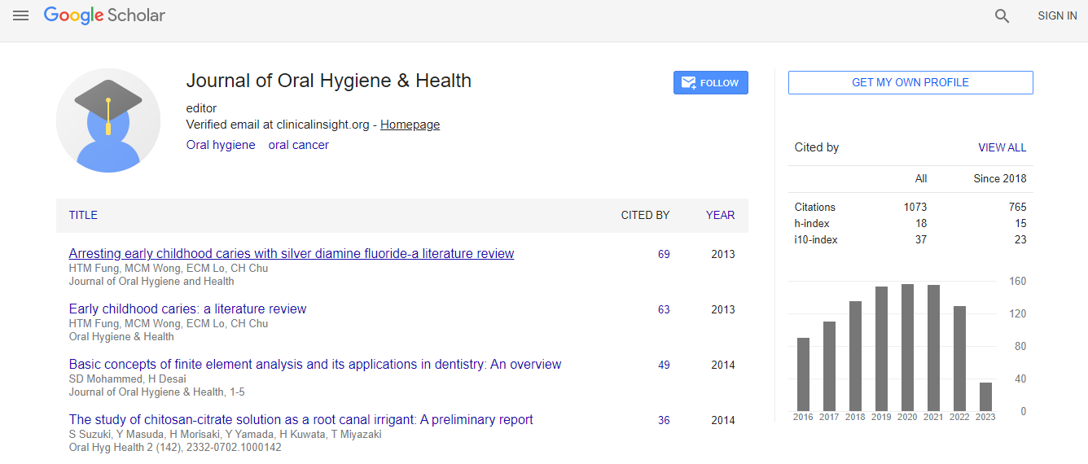Select the Oral hygiene interest tag
Viewport: 1088px width, 464px height.
221,145
